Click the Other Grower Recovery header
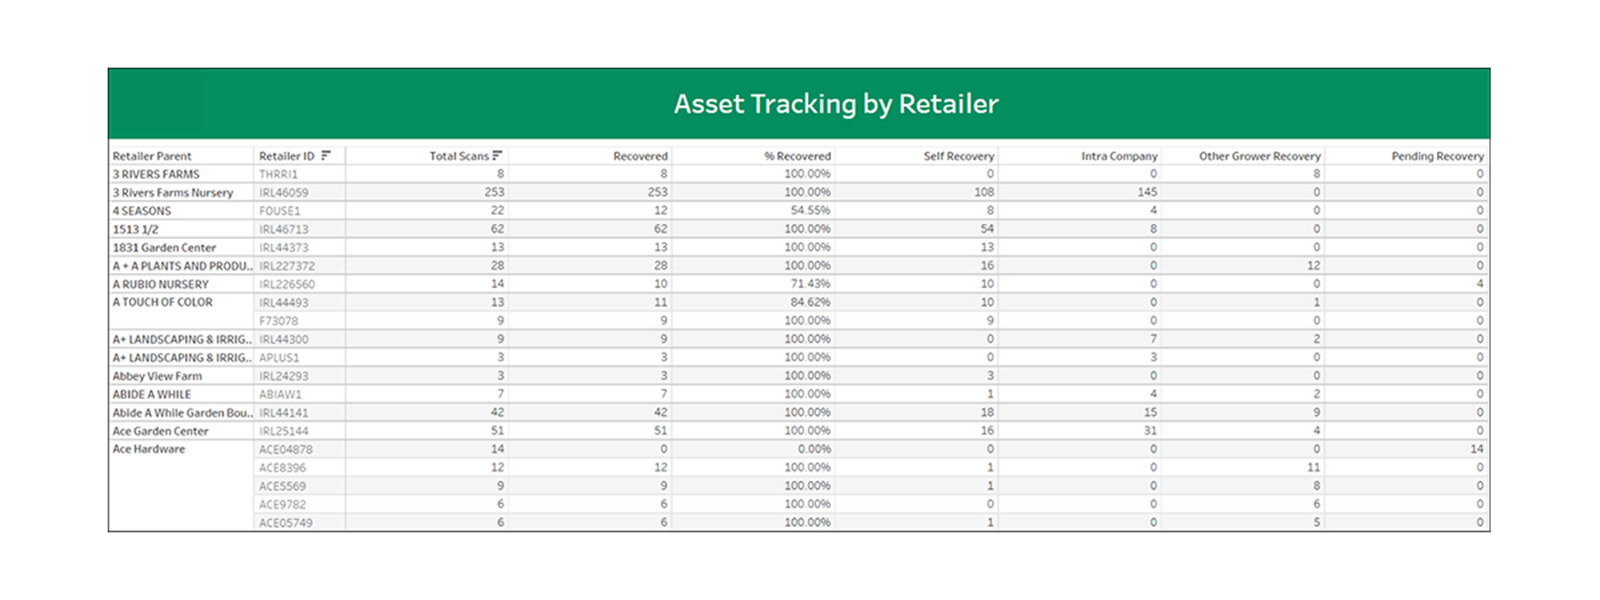 (x=1260, y=156)
